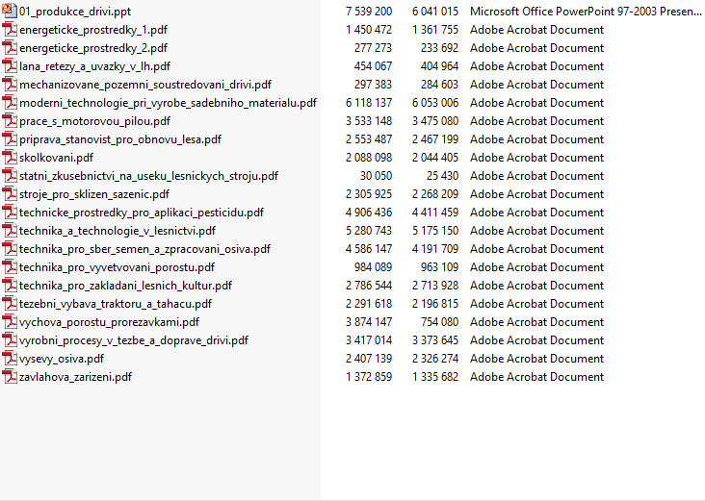Image resolution: width=705 pixels, height=501 pixels.
Task: Click the PDF icon beside technika_pro_sber_semen_a_zpracovani_osiva.pdf
Action: click(x=10, y=249)
